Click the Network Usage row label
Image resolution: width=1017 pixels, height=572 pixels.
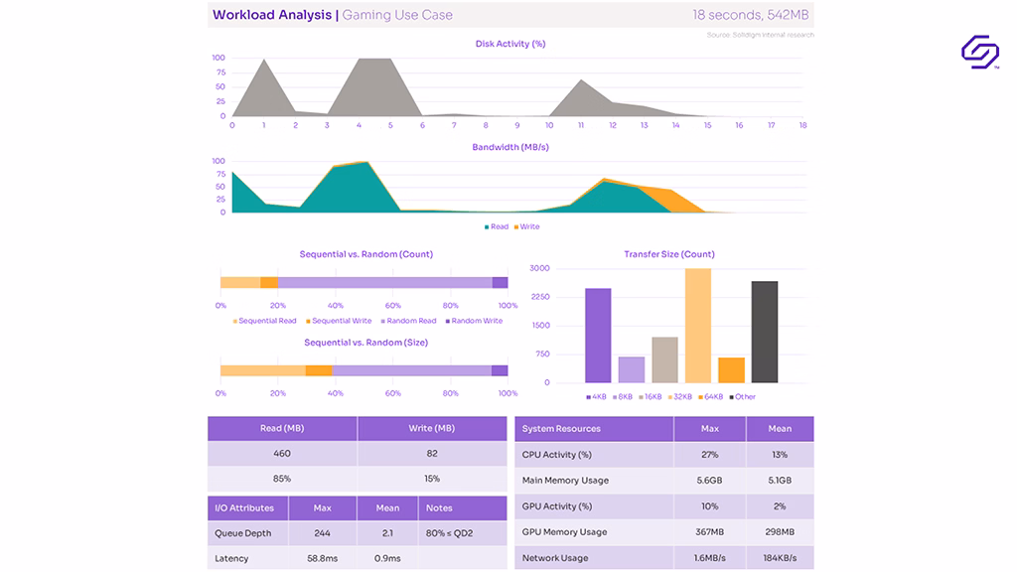(555, 558)
